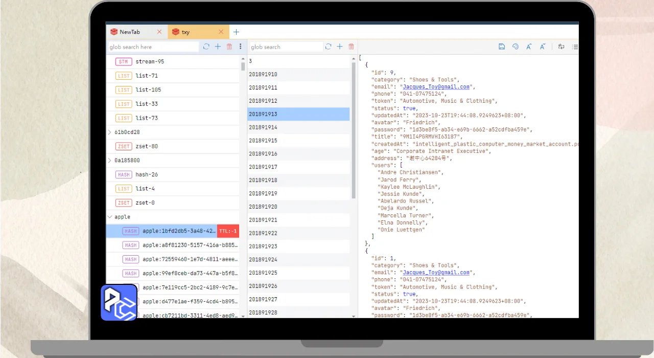
Task: Delete the selected field with the trash icon
Action: click(x=351, y=47)
